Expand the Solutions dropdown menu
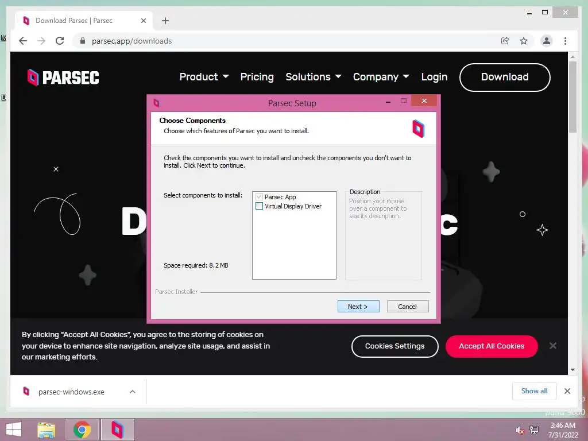588x441 pixels. pyautogui.click(x=314, y=77)
